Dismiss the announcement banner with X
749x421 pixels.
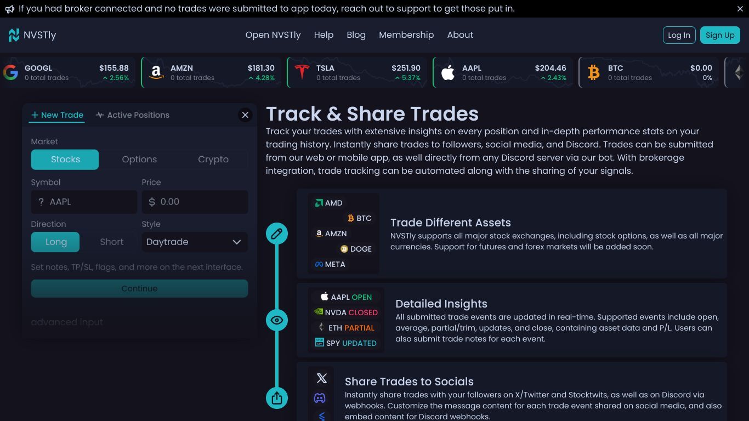pyautogui.click(x=740, y=9)
